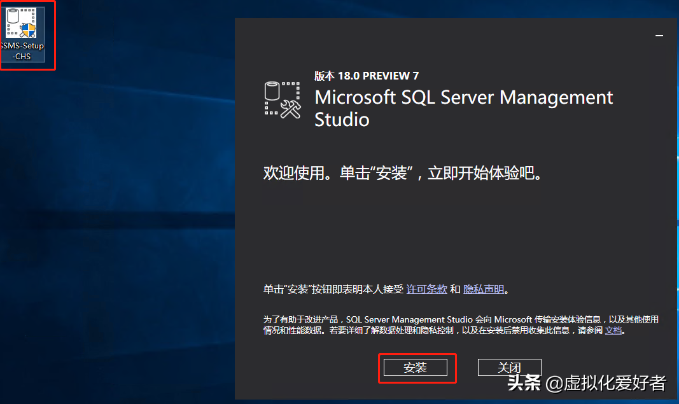Click the 'Microsoft SQL Server Management Studio' title

(463, 108)
